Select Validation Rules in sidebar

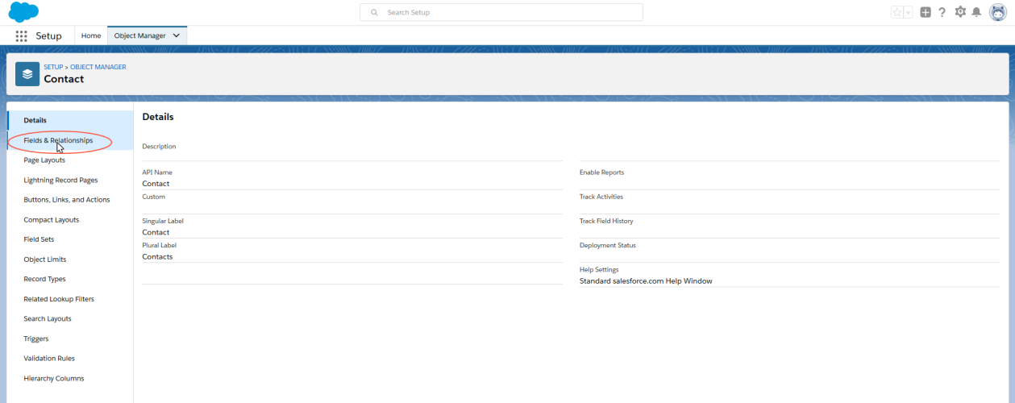49,358
